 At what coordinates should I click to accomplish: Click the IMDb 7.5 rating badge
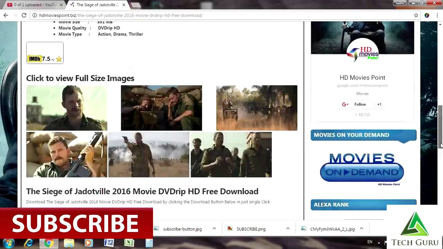point(45,53)
